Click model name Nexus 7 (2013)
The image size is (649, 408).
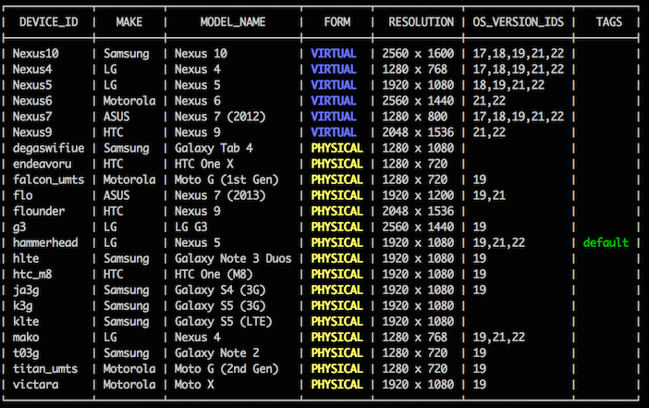point(220,195)
